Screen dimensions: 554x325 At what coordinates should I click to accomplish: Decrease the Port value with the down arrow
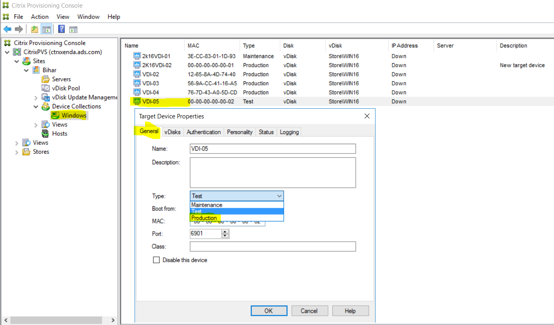point(225,236)
